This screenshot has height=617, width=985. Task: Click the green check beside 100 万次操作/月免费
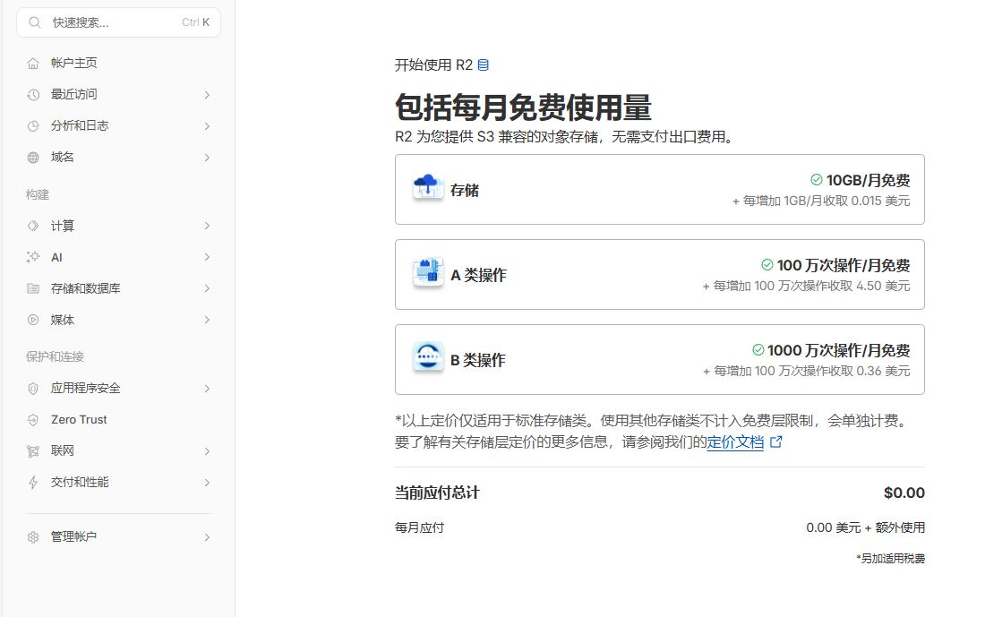[767, 264]
